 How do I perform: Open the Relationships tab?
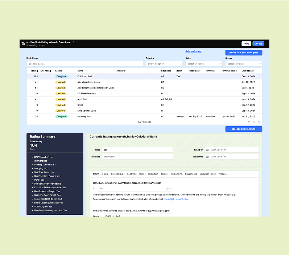click(118, 174)
